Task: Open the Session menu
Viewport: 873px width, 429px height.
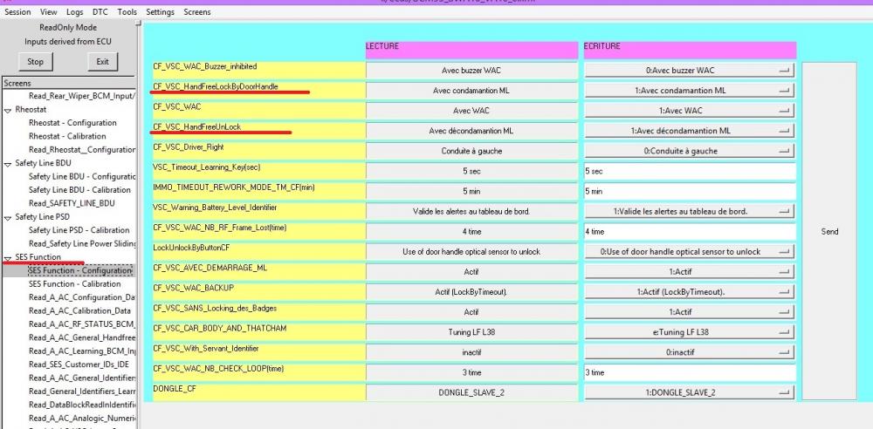Action: click(17, 11)
